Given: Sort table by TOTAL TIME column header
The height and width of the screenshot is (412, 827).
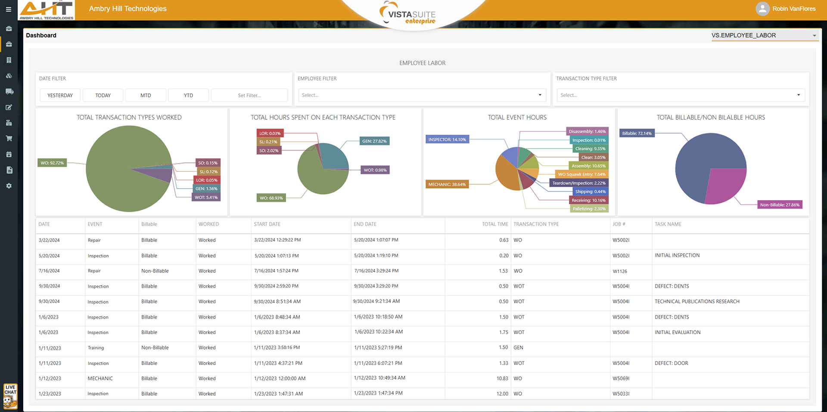Looking at the screenshot, I should [x=494, y=224].
